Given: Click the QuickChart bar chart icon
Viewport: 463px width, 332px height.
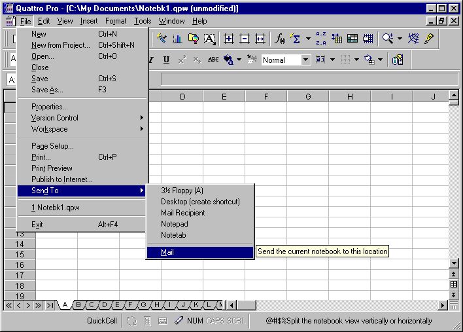Looking at the screenshot, I should 177,39.
